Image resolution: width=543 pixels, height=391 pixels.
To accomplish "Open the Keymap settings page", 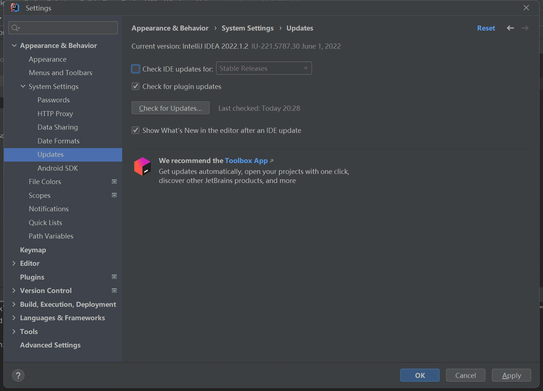I will coord(33,250).
